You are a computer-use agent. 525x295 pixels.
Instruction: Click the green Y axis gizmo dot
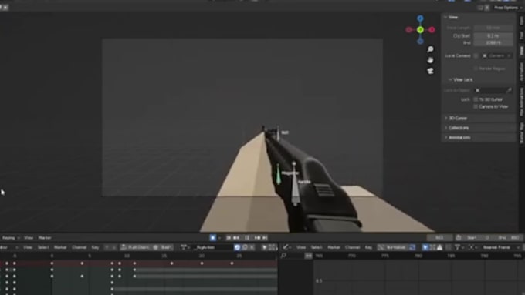pyautogui.click(x=420, y=30)
